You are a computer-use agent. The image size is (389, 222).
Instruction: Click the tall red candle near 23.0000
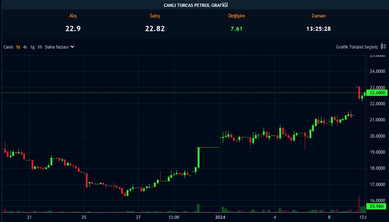click(x=359, y=93)
